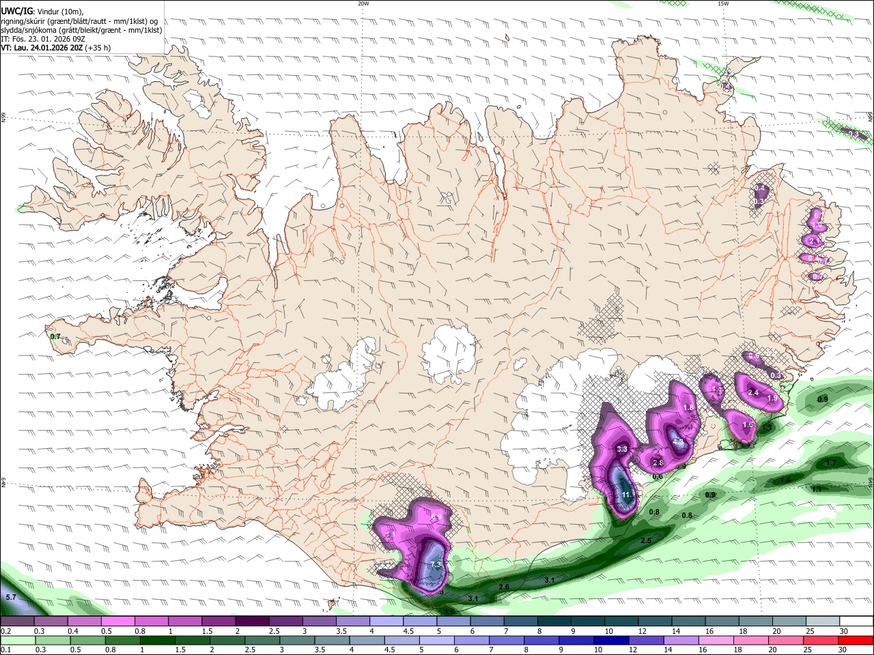This screenshot has height=655, width=874.
Task: Click the "0.6" value on the southeast coast
Action: pyautogui.click(x=658, y=477)
